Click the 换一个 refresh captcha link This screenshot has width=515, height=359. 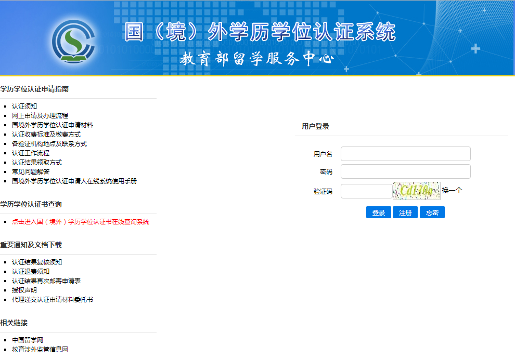pos(452,191)
